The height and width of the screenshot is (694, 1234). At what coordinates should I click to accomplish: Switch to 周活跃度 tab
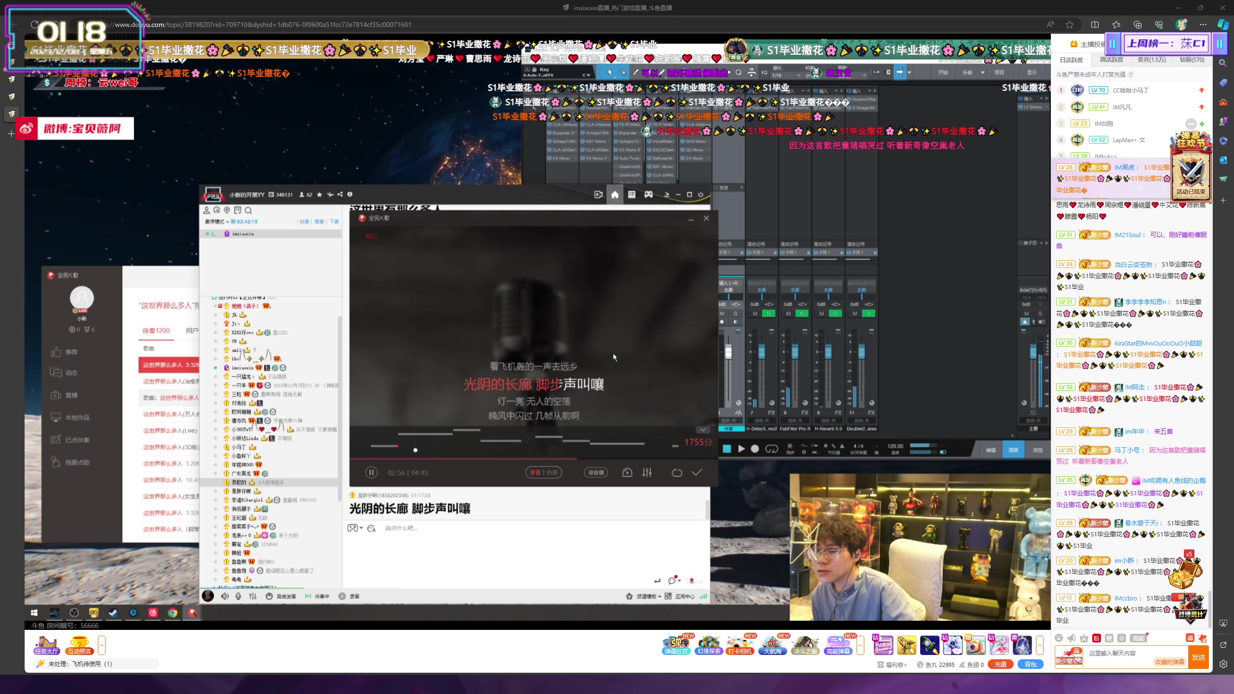pos(1111,60)
